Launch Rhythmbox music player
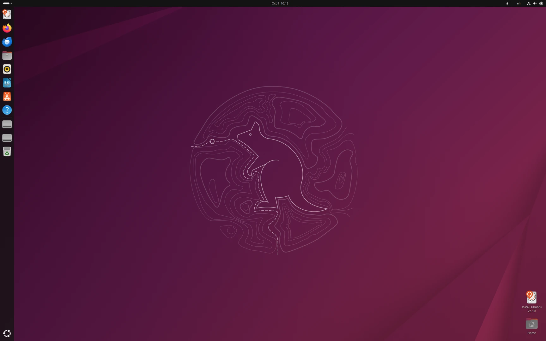The height and width of the screenshot is (341, 546). tap(7, 69)
